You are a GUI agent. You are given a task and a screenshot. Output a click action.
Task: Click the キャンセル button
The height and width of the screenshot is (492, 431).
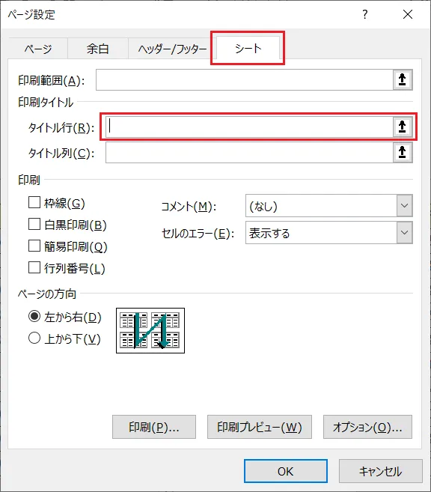(x=381, y=471)
